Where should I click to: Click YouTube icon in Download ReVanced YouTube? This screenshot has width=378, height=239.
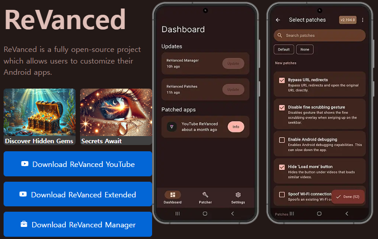[25, 164]
